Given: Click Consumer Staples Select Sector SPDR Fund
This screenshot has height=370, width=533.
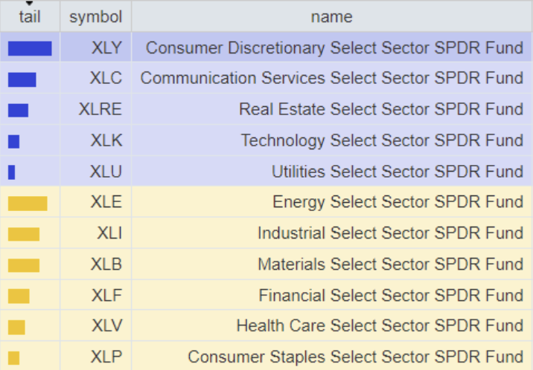Looking at the screenshot, I should pos(355,357).
